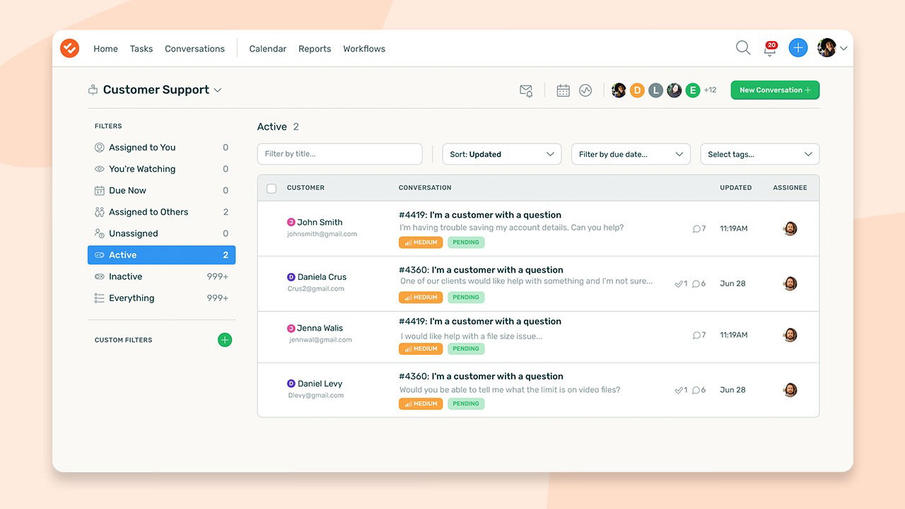
Task: Open Calendar in the top navigation
Action: pos(268,49)
